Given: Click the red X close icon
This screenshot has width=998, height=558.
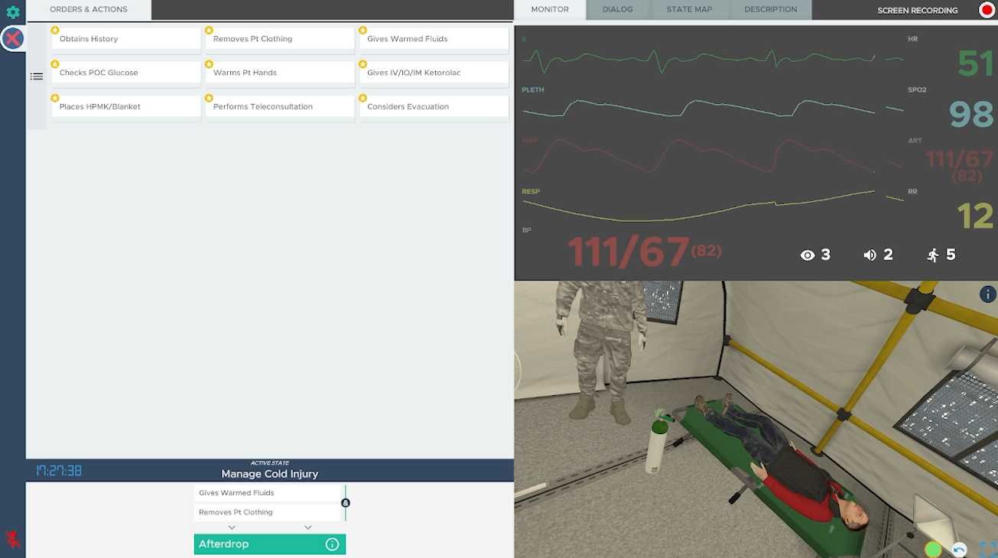Looking at the screenshot, I should (13, 38).
